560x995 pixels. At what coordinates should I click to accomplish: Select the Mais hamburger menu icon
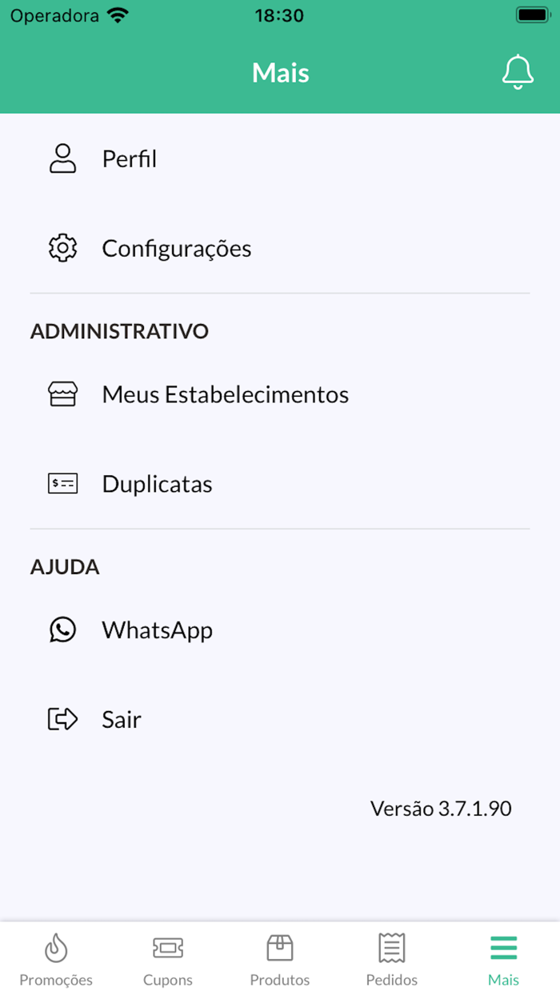click(x=504, y=949)
